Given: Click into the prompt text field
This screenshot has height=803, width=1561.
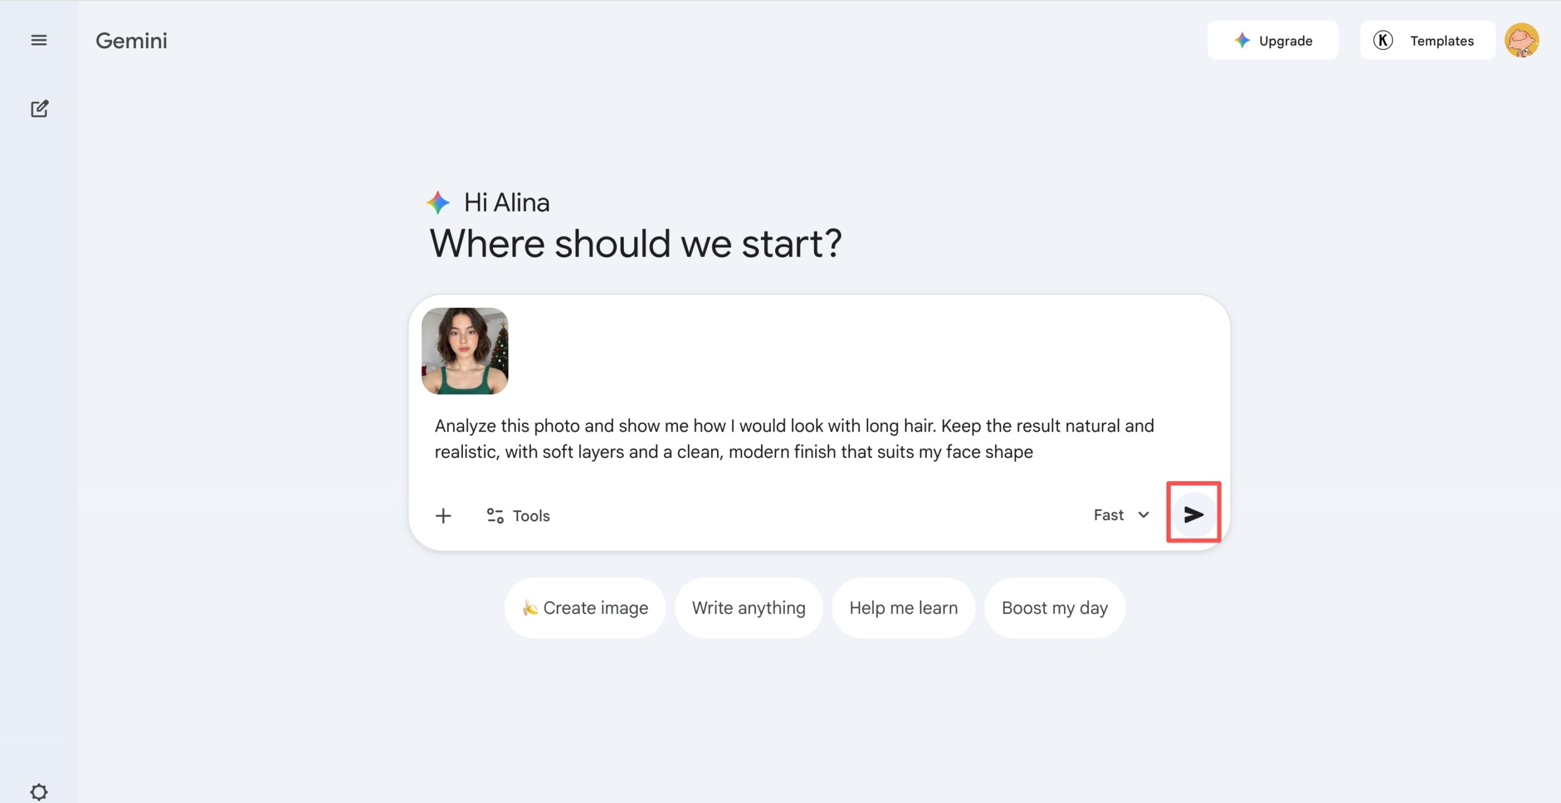Looking at the screenshot, I should (793, 439).
